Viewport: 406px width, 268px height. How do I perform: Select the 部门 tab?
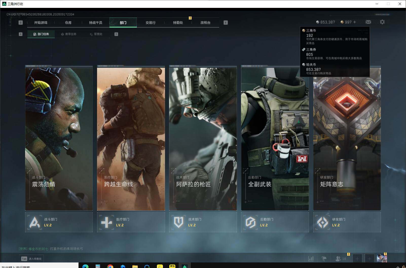pyautogui.click(x=123, y=23)
